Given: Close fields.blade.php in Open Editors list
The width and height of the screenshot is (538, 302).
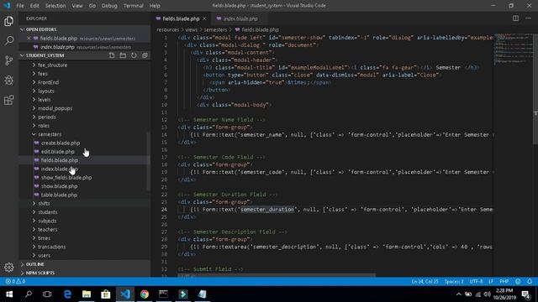Looking at the screenshot, I should click(29, 39).
